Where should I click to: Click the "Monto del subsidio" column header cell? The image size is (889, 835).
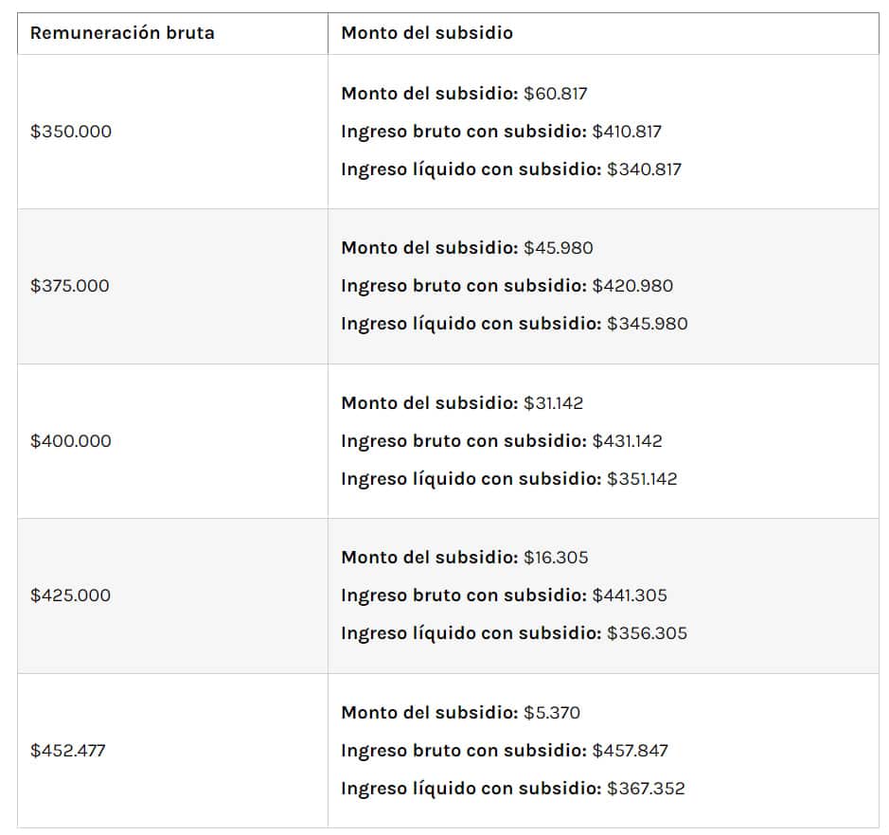(x=427, y=33)
